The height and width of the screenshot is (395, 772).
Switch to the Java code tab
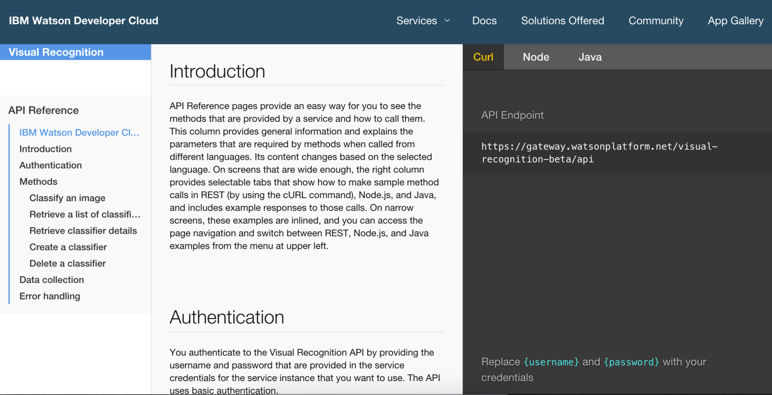coord(590,57)
